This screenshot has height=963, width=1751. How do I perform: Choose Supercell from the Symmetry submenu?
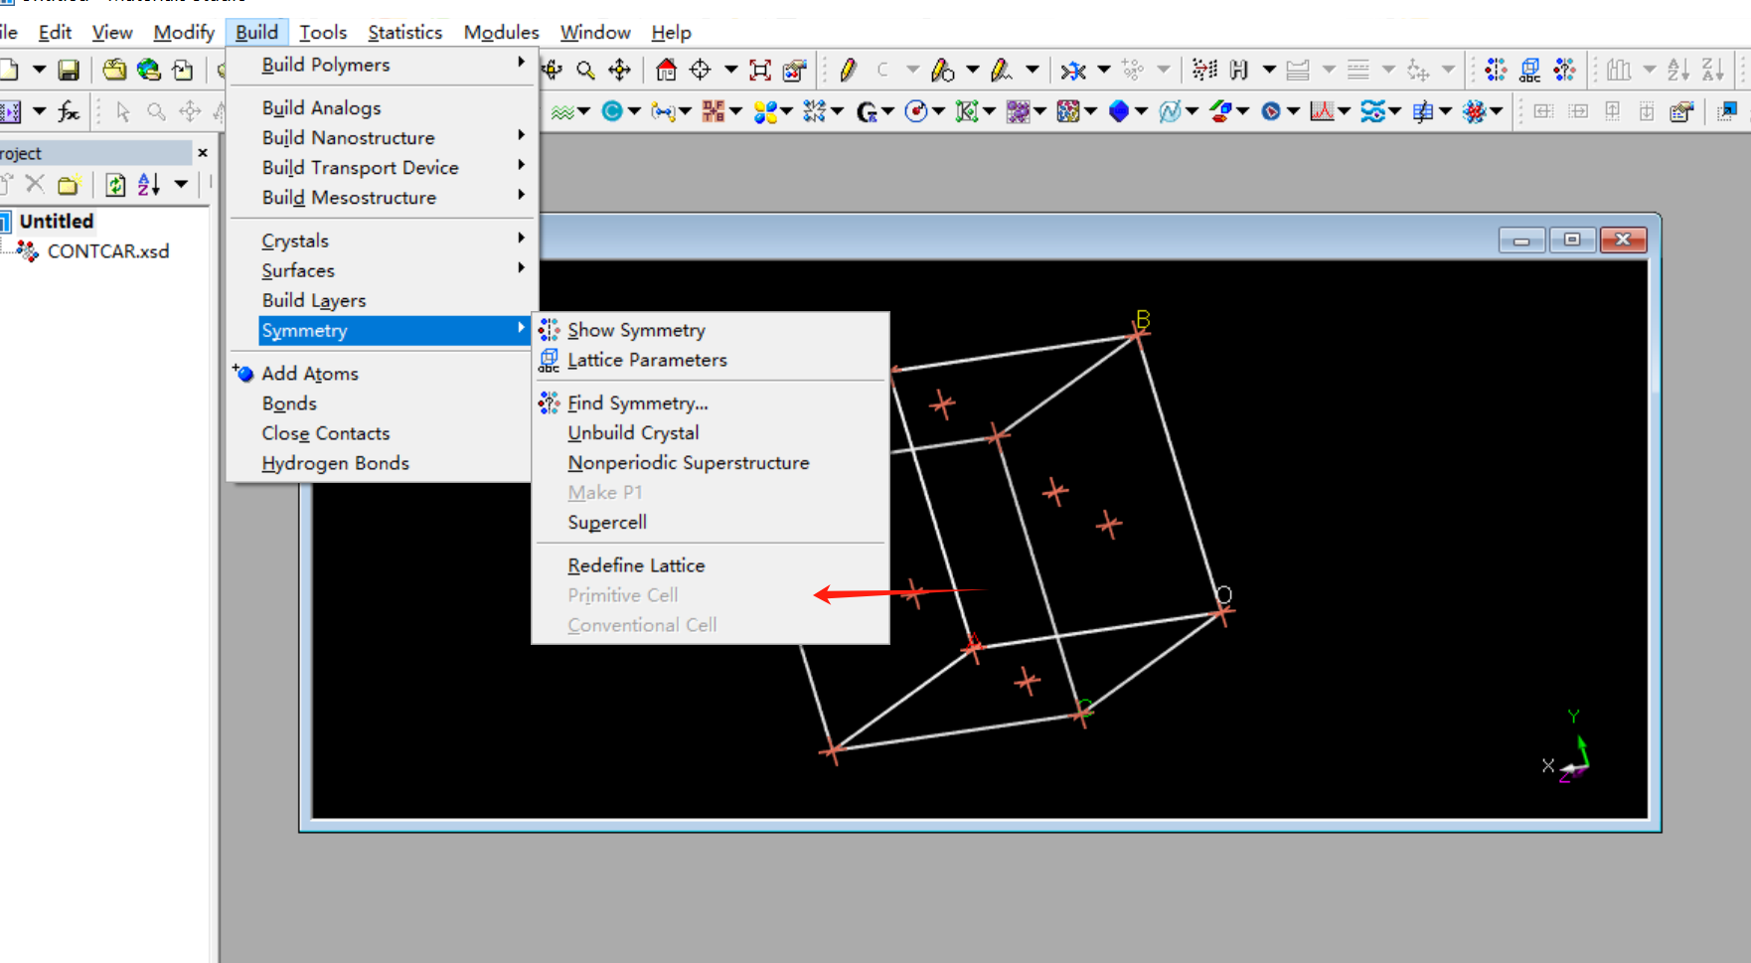pyautogui.click(x=607, y=522)
